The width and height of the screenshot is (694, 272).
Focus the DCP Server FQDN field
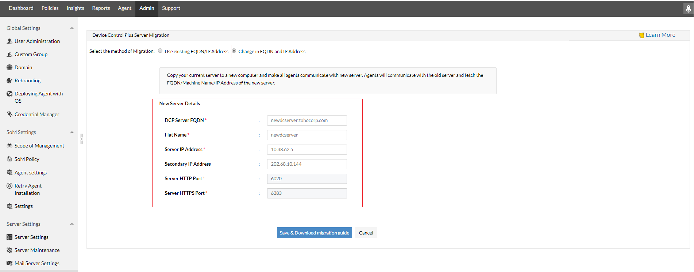coord(307,121)
